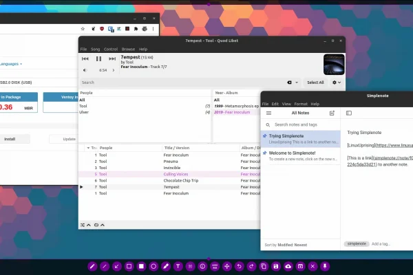Open the Simplenote Format menu
Screen dimensions: 413x275
point(301,104)
